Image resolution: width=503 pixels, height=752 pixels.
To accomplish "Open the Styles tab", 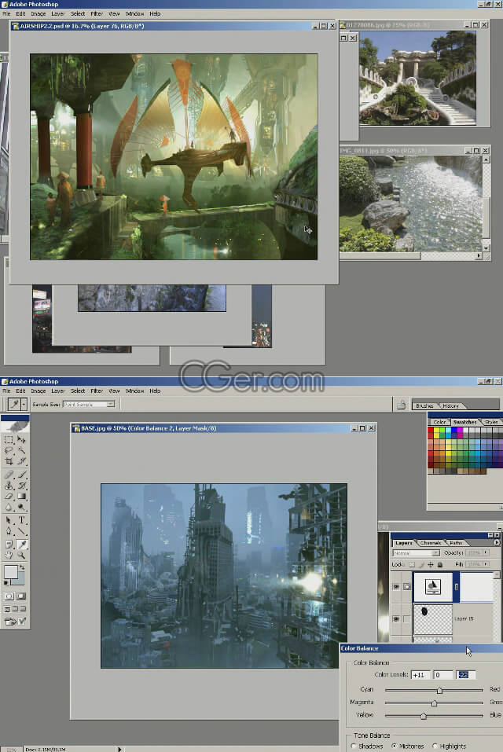I will 490,421.
